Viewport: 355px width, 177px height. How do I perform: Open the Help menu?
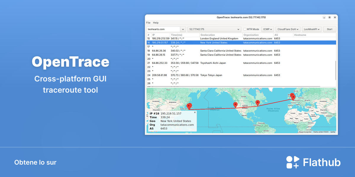point(156,23)
